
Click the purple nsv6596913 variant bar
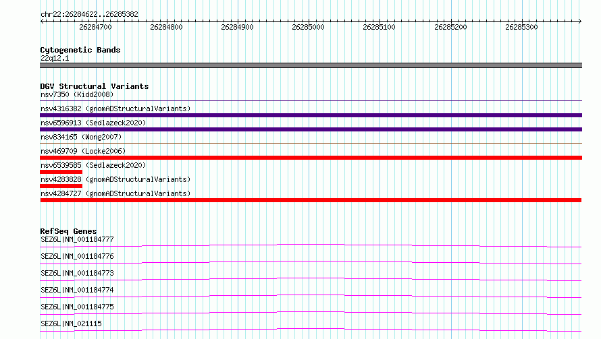click(x=311, y=129)
